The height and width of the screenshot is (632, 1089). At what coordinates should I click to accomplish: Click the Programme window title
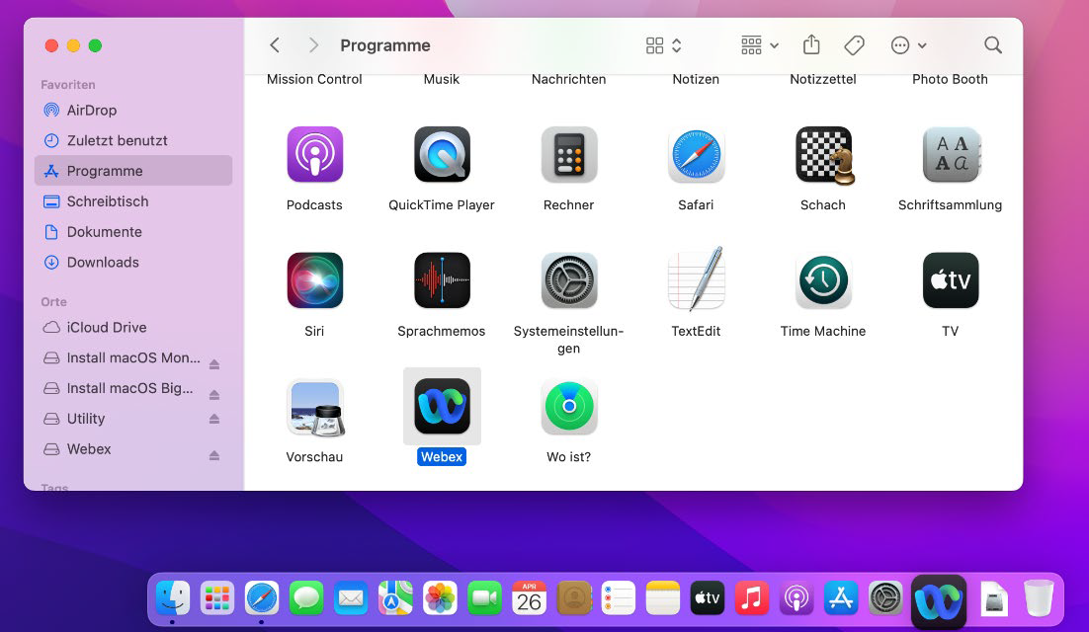pyautogui.click(x=385, y=45)
